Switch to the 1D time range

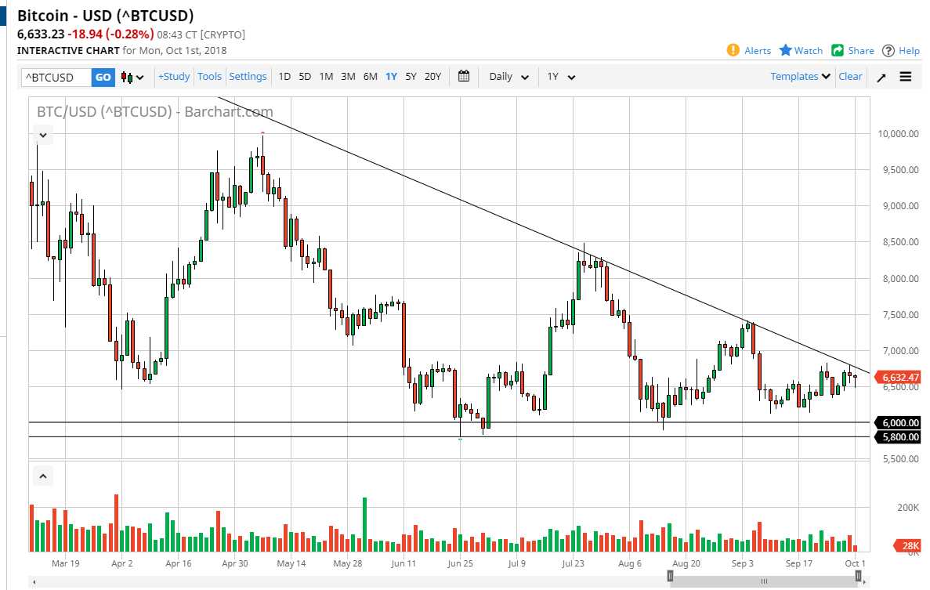click(284, 76)
